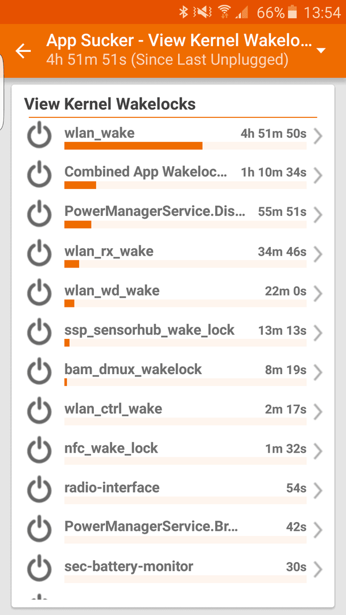
Task: Open the ssp_sensorhub_wake_lock entry
Action: (173, 333)
